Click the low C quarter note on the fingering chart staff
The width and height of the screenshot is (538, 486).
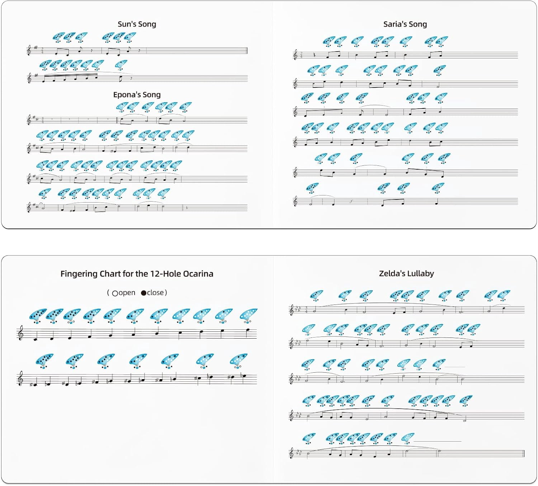[36, 338]
